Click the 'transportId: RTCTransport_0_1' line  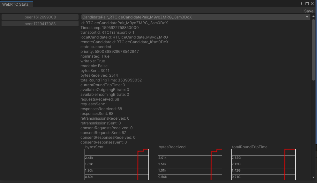pyautogui.click(x=107, y=32)
